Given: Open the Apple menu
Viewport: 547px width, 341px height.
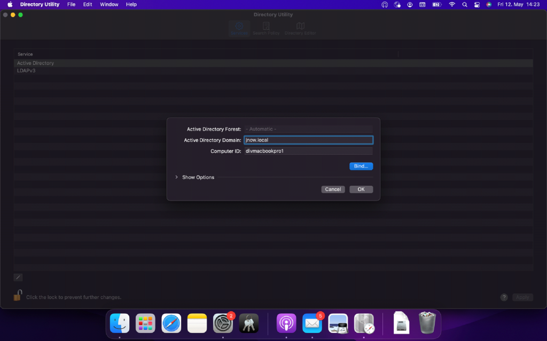Looking at the screenshot, I should coord(10,4).
